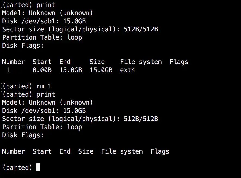Click the 15.0GB value under Size column
Image resolution: width=241 pixels, height=178 pixels.
[101, 70]
